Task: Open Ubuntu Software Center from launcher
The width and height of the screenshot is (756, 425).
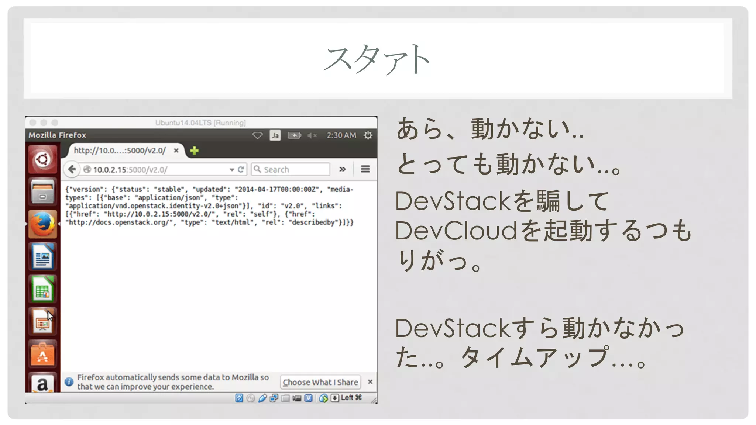Action: pos(42,354)
